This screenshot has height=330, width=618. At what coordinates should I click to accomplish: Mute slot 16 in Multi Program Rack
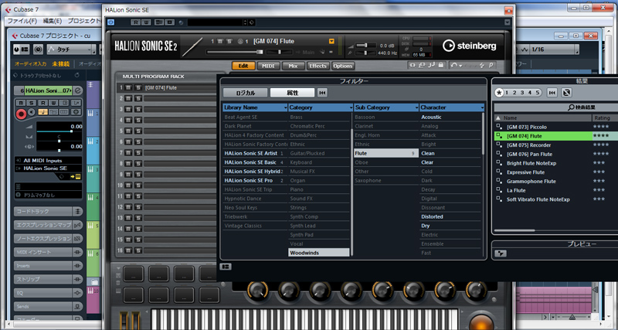pos(128,250)
